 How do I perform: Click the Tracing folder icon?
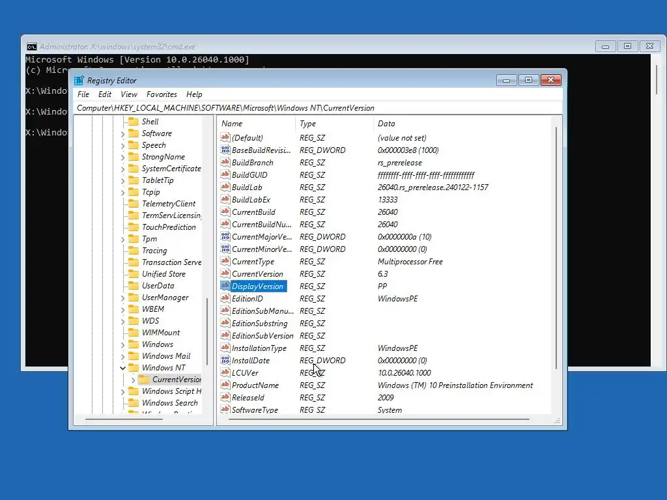[134, 251]
